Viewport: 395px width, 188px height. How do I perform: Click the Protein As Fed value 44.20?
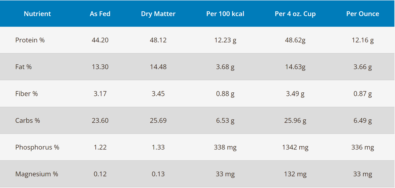point(100,40)
